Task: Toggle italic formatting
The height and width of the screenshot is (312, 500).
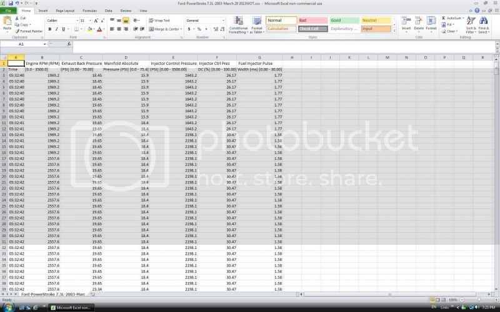Action: tap(56, 29)
